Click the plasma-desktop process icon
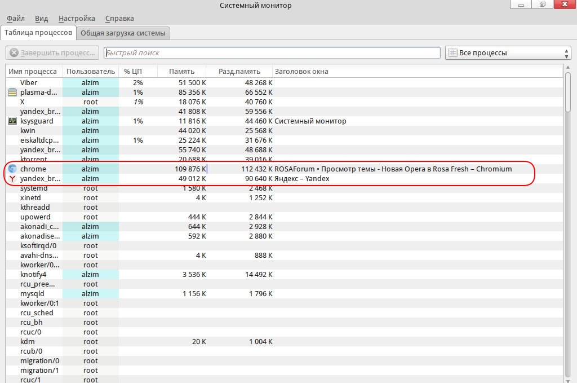Screen dimensions: 577x383 click(x=12, y=93)
